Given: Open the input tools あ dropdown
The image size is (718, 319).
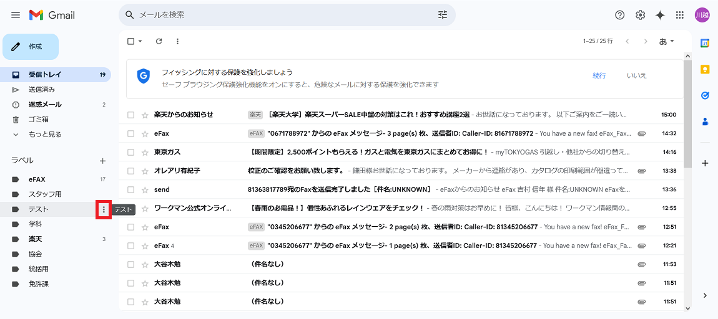Looking at the screenshot, I should pyautogui.click(x=667, y=42).
